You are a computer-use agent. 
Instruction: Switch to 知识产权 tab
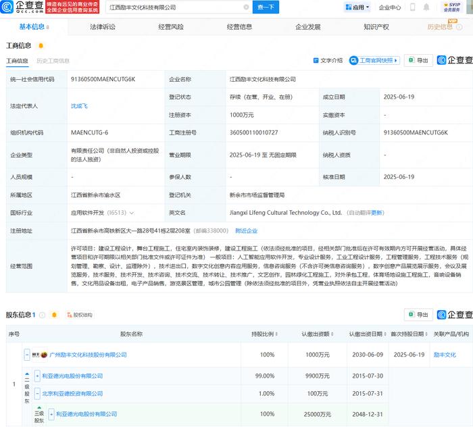click(x=376, y=27)
